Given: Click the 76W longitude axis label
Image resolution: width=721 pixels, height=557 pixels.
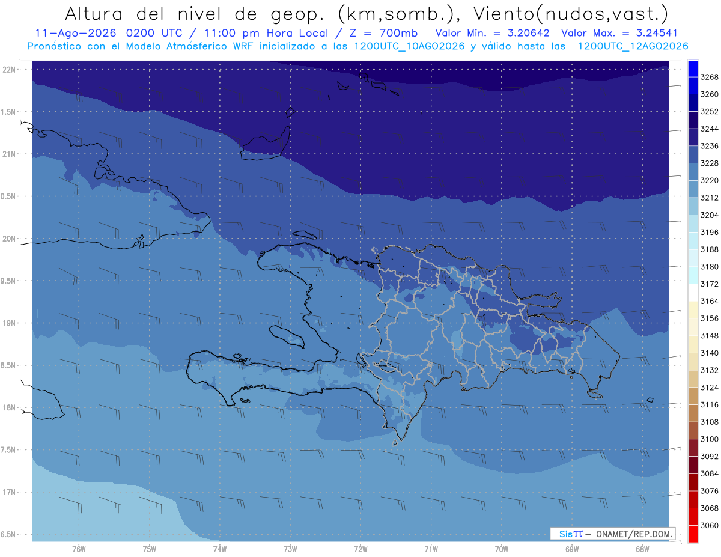Looking at the screenshot, I should click(79, 549).
